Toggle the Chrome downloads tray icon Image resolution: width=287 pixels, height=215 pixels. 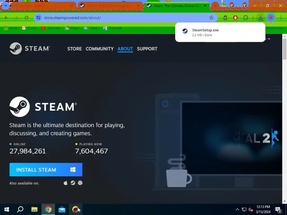(x=260, y=18)
